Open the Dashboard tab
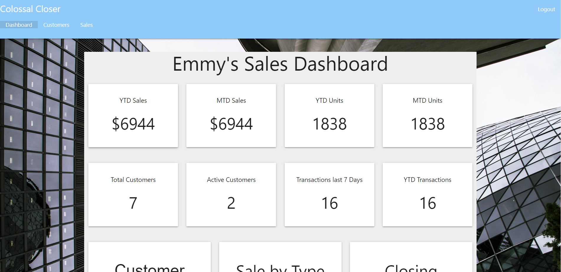Screen dimensions: 561x272 point(19,25)
